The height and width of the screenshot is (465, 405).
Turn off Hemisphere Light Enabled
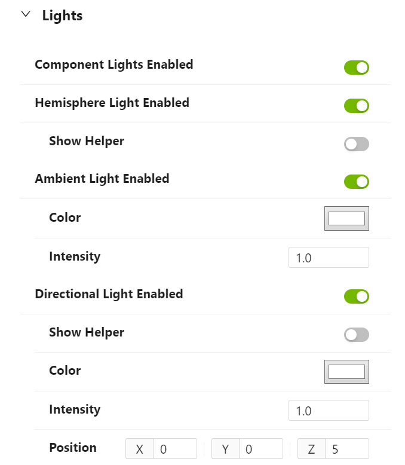pos(356,106)
